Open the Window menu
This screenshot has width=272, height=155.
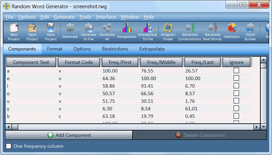click(130, 17)
